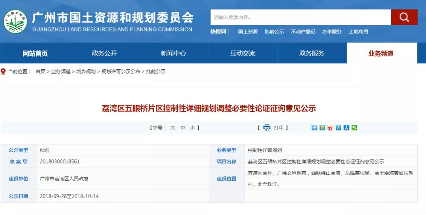Click the 项目名称 label
This screenshot has width=426, height=215.
(226, 162)
